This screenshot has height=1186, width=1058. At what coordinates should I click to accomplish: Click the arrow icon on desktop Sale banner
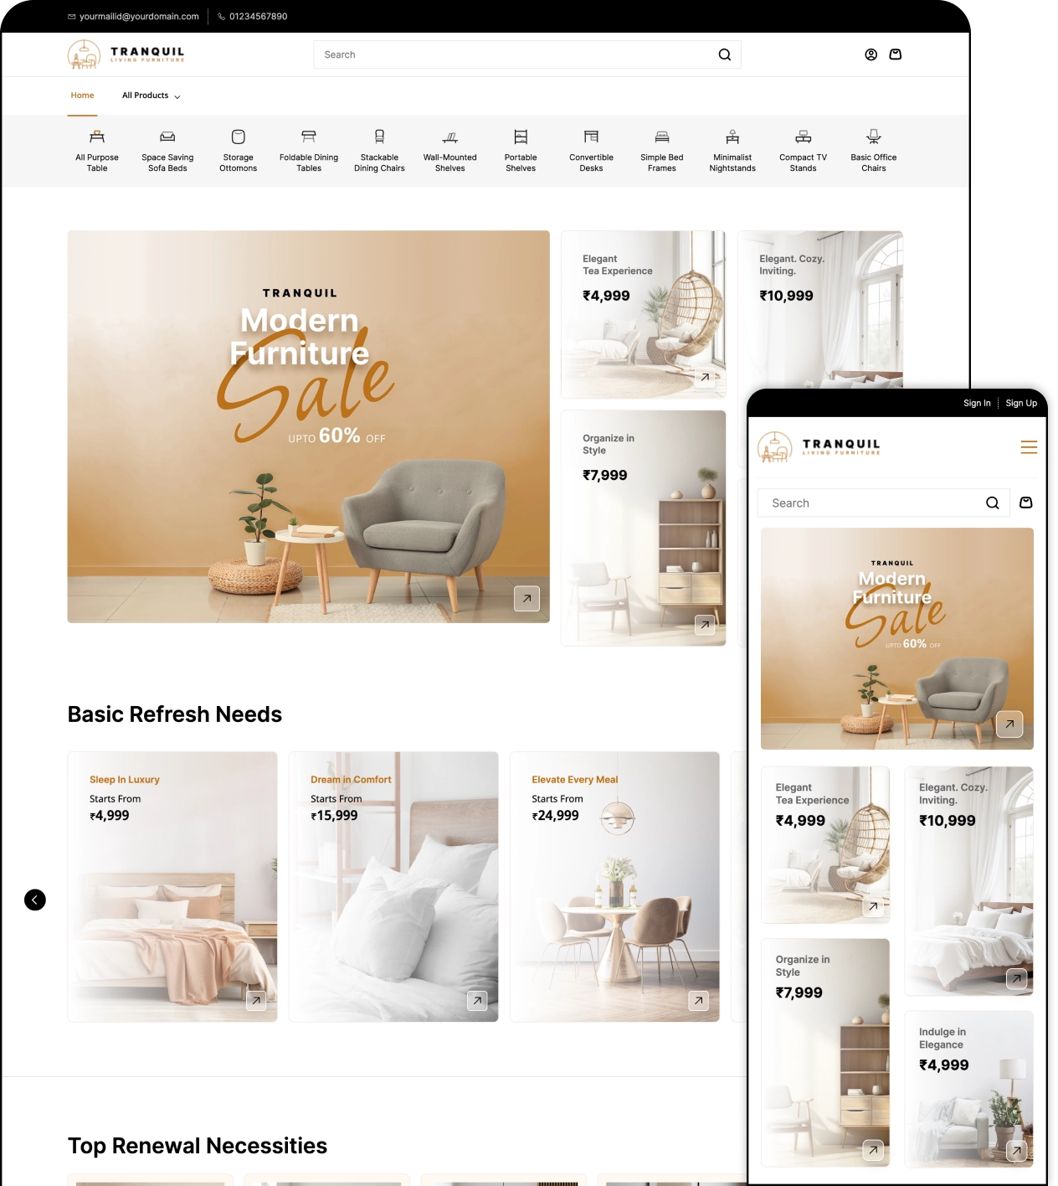tap(526, 599)
